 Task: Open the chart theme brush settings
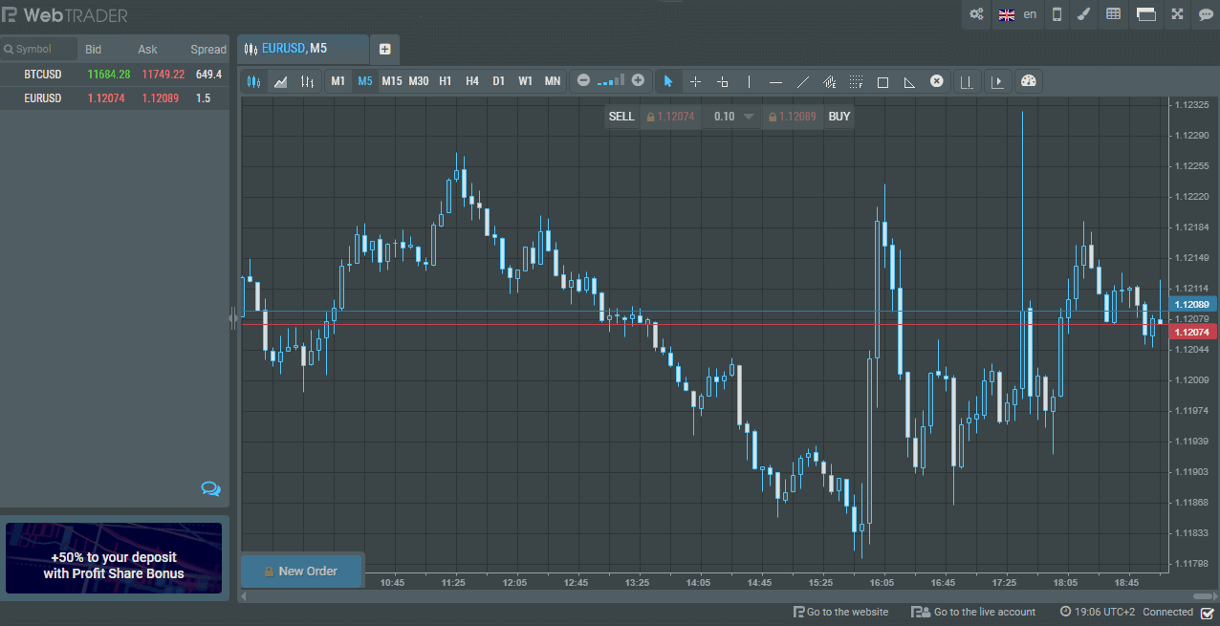coord(1081,14)
